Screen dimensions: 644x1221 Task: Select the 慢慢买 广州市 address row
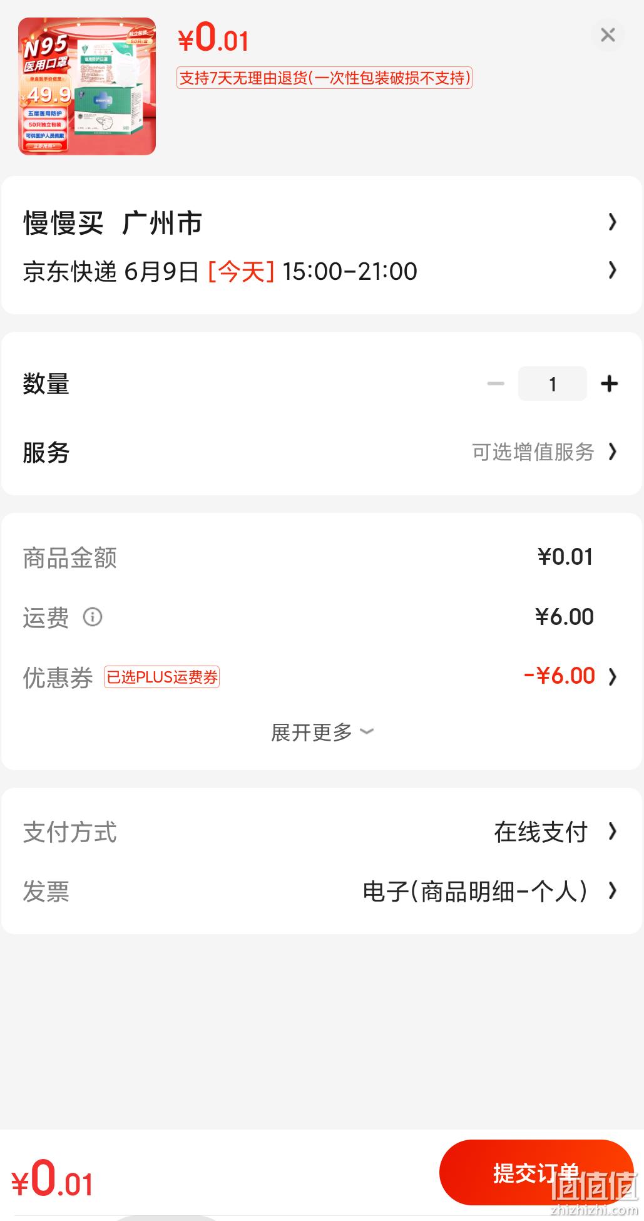coord(322,223)
